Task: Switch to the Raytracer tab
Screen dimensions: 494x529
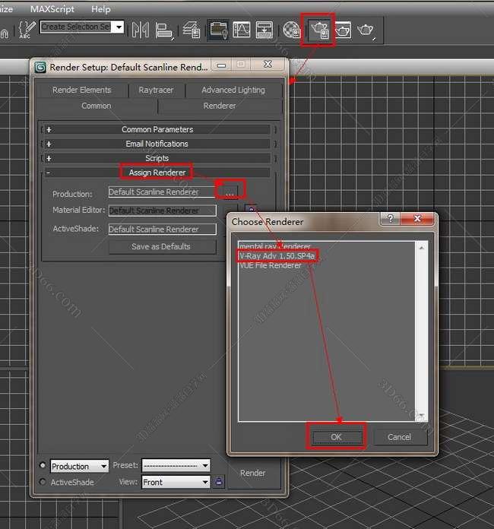Action: coord(156,90)
